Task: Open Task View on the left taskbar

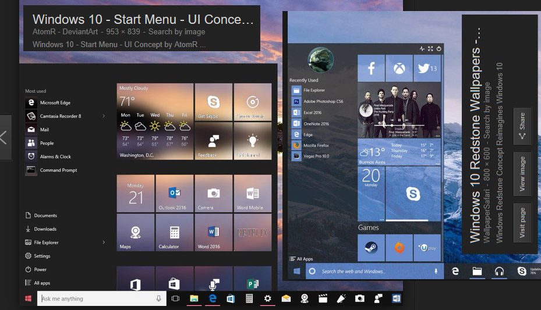Action: pyautogui.click(x=175, y=298)
